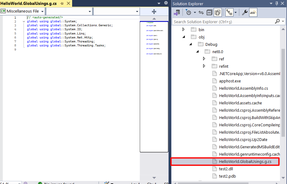Select HelloWorld.GlobalUsings.g.cs in Solution Explorer
The image size is (287, 184).
tap(245, 161)
